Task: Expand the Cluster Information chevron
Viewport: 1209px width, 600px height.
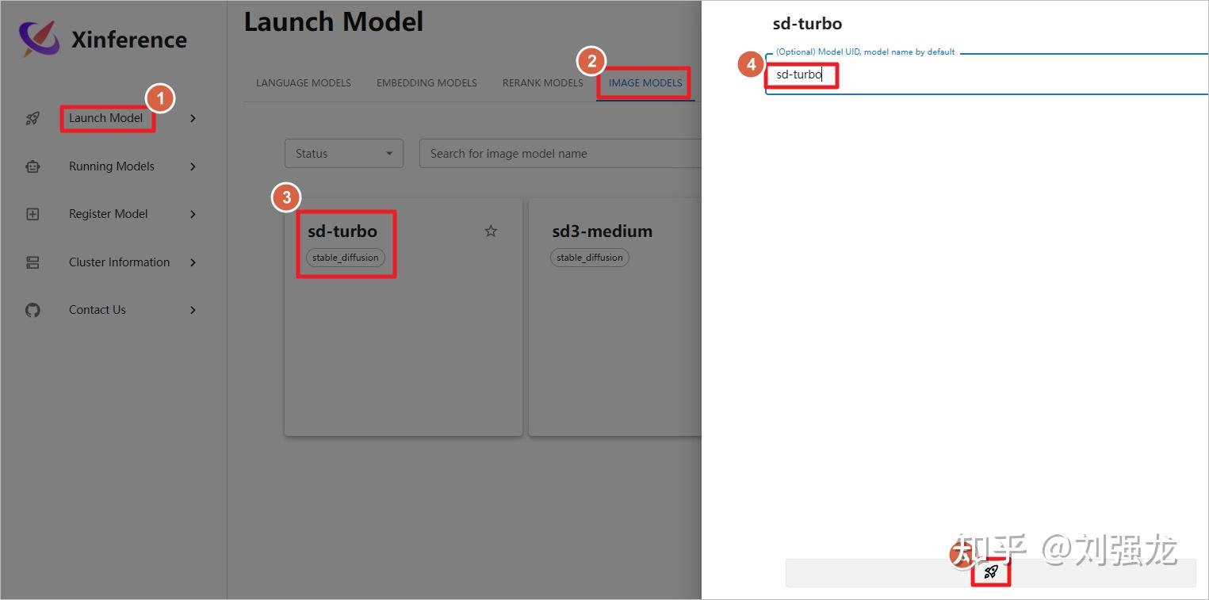Action: (193, 262)
